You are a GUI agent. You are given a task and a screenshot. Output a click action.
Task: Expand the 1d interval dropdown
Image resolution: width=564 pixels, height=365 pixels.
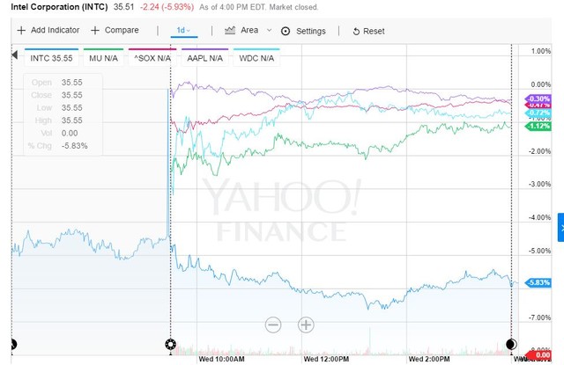click(x=185, y=31)
